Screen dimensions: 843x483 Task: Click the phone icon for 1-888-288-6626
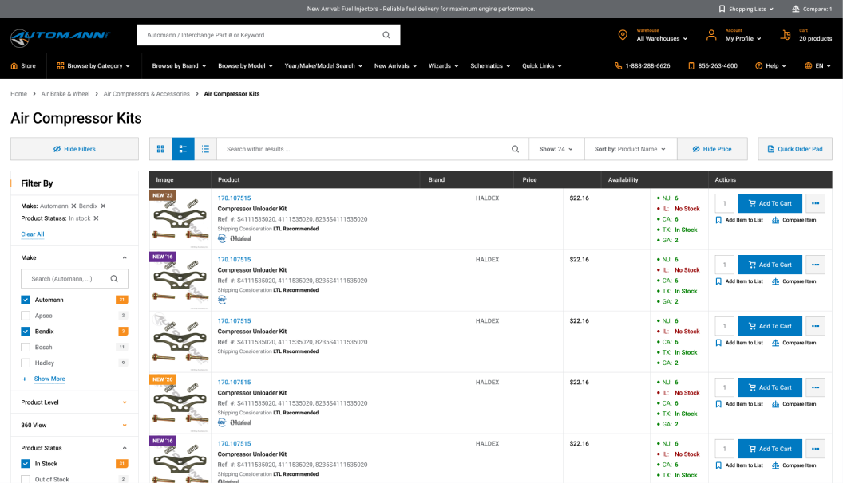click(618, 65)
